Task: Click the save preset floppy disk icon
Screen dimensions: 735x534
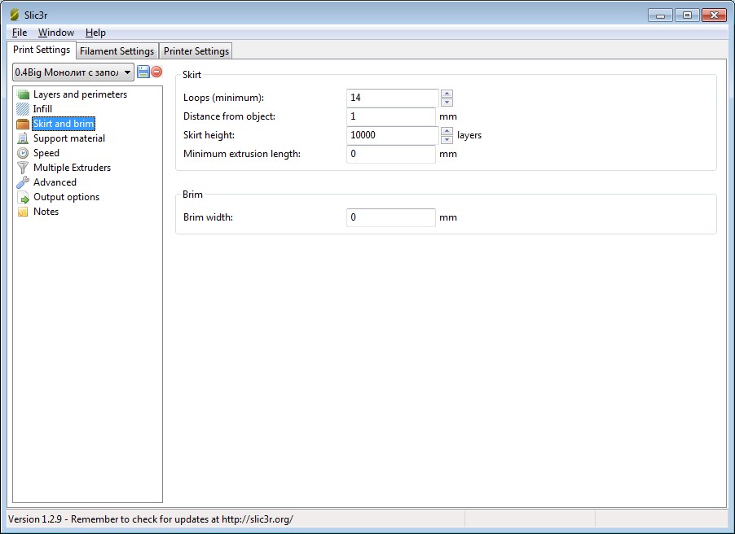Action: tap(143, 72)
